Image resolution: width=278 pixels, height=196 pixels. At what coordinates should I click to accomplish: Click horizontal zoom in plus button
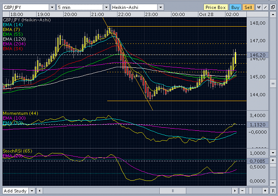click(265, 191)
